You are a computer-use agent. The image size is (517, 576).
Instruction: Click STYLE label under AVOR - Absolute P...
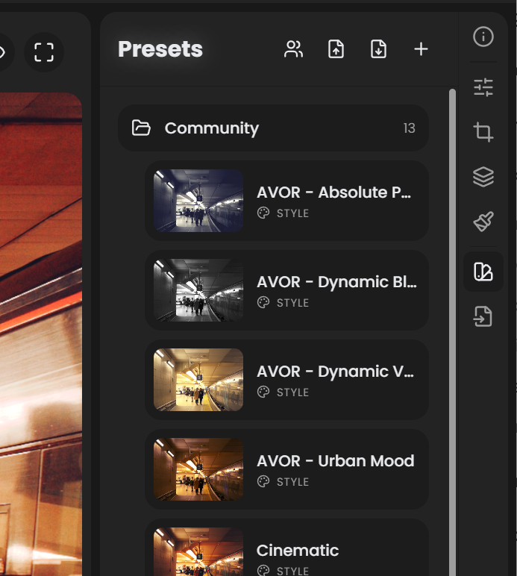point(292,213)
